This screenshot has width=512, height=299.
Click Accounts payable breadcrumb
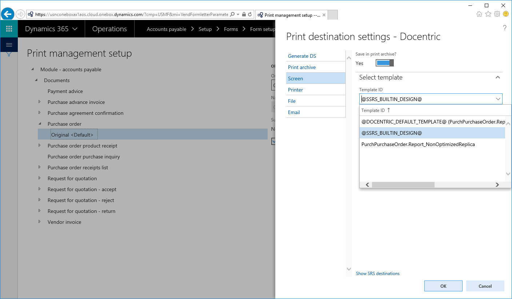pyautogui.click(x=167, y=29)
